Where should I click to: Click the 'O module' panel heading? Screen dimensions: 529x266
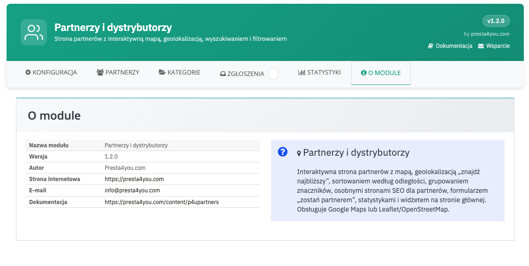click(54, 115)
